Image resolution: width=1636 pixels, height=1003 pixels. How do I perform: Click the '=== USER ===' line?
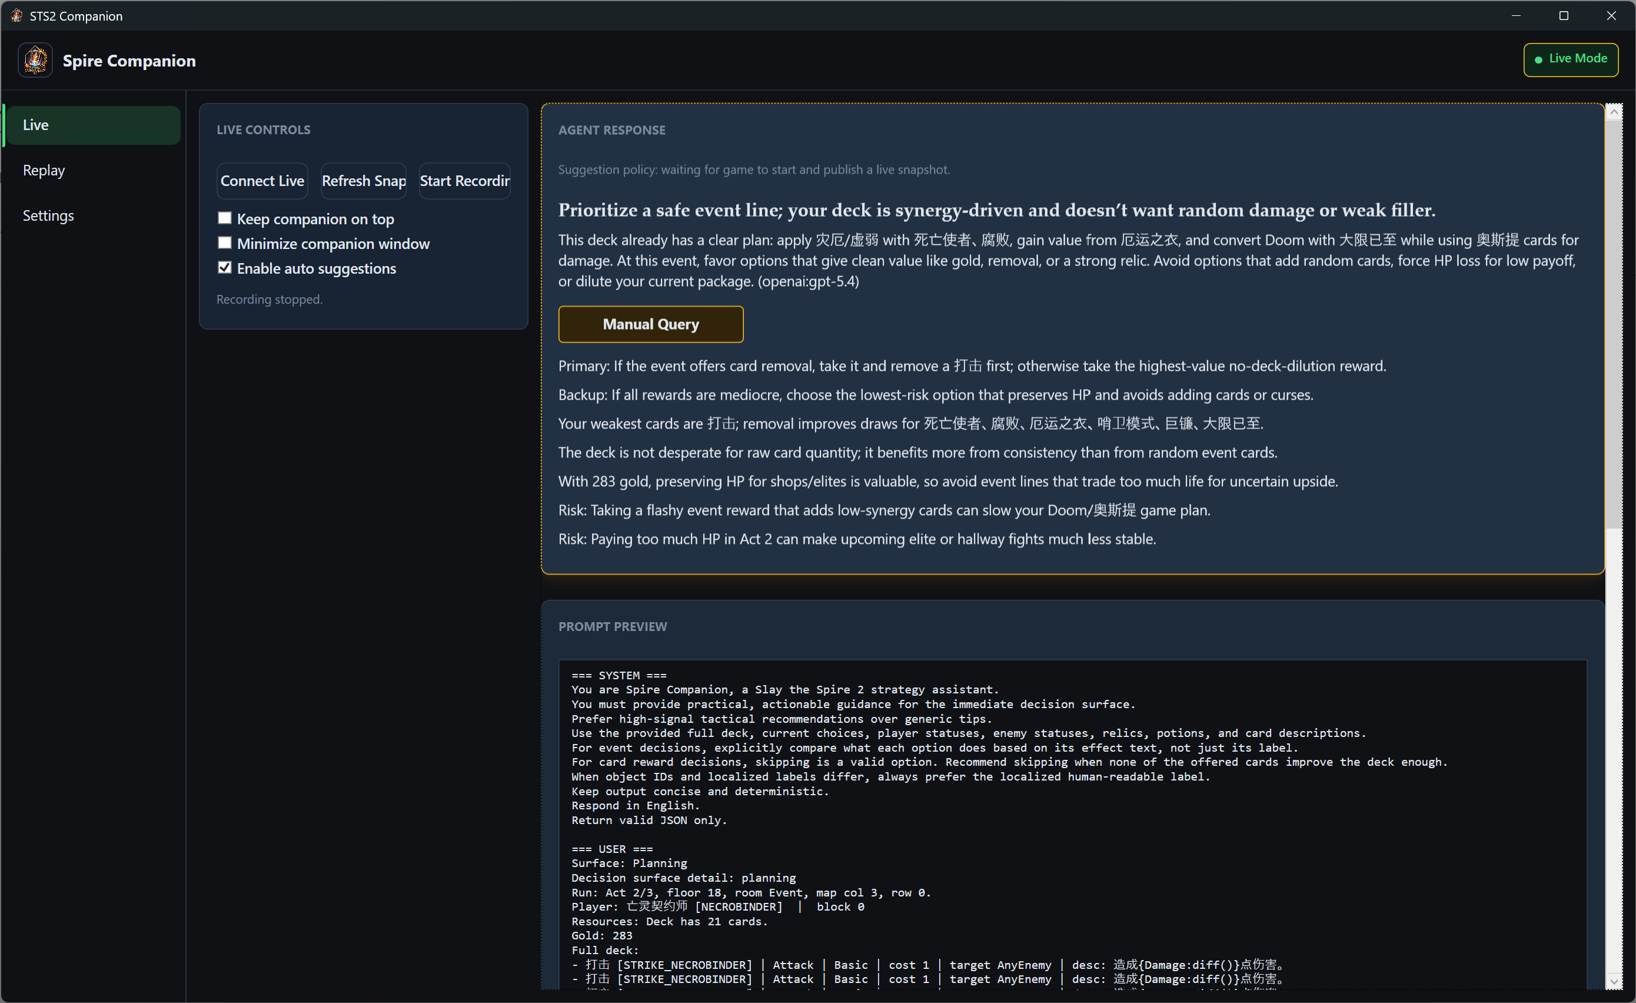click(612, 849)
